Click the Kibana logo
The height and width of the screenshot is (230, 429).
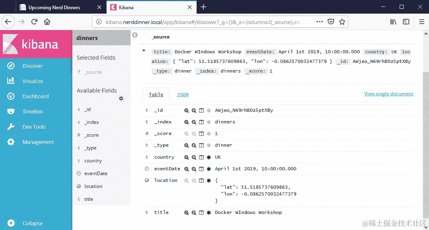(x=36, y=44)
